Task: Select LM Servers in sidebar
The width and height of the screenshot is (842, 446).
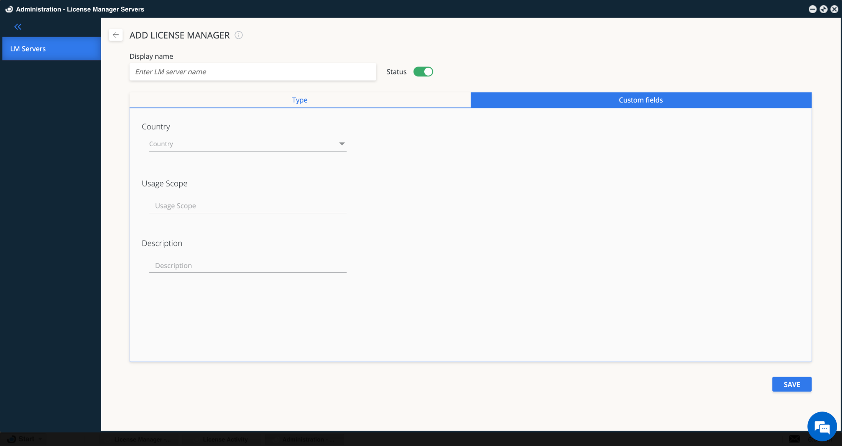Action: 51,48
